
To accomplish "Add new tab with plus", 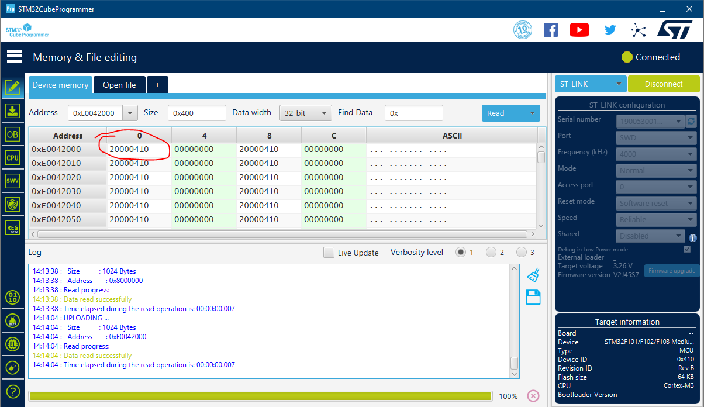I will pos(157,85).
